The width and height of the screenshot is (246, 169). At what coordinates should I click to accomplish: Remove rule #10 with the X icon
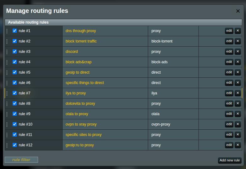(238, 124)
